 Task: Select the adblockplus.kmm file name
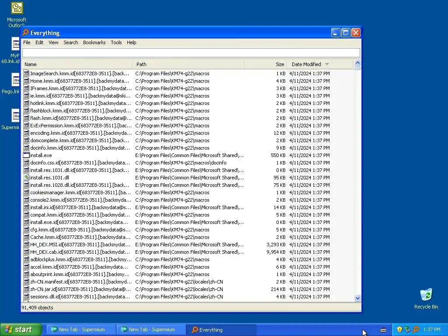pyautogui.click(x=81, y=259)
